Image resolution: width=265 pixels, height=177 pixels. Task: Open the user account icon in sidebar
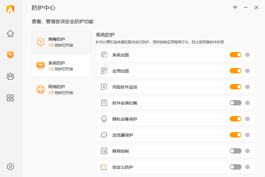click(x=10, y=76)
